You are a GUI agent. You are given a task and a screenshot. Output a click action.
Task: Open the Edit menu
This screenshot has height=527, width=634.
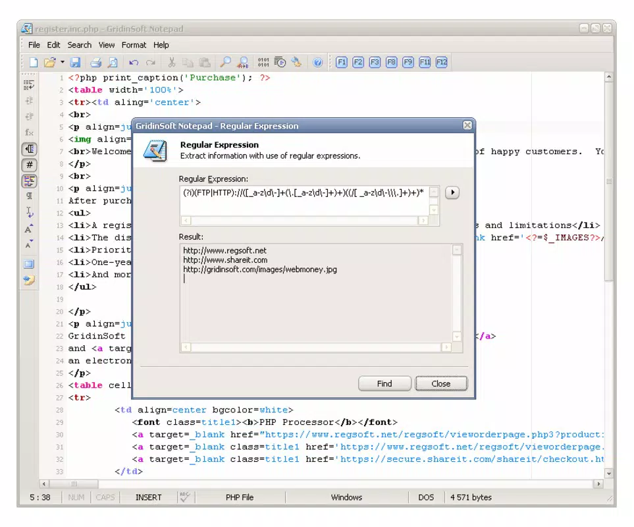point(53,45)
